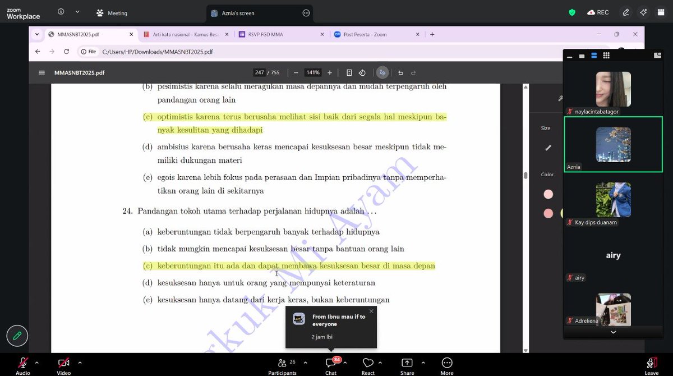Open Zoom's annotate pencil tool
Screen dimensions: 673x376
click(626, 12)
